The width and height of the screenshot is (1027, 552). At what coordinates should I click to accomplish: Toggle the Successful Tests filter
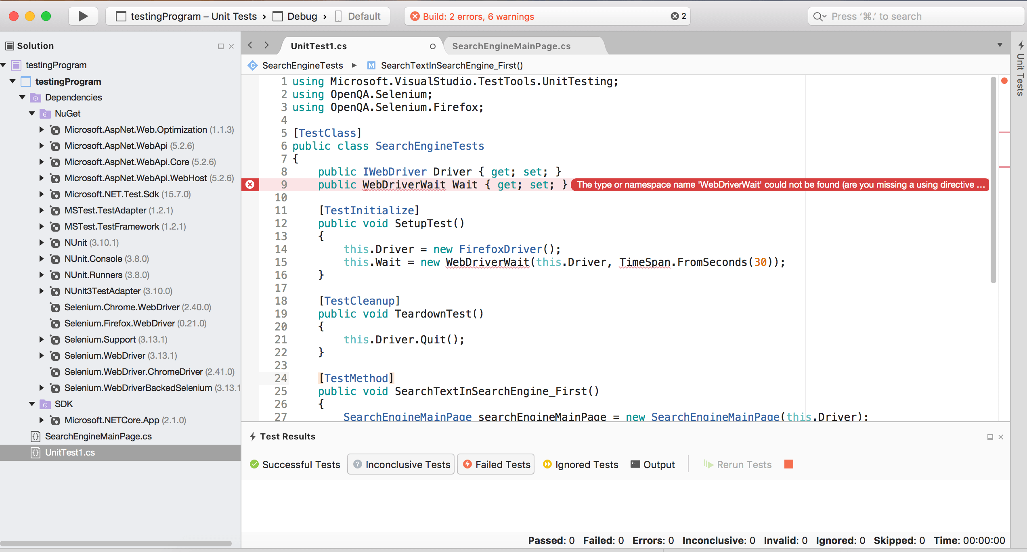coord(295,464)
